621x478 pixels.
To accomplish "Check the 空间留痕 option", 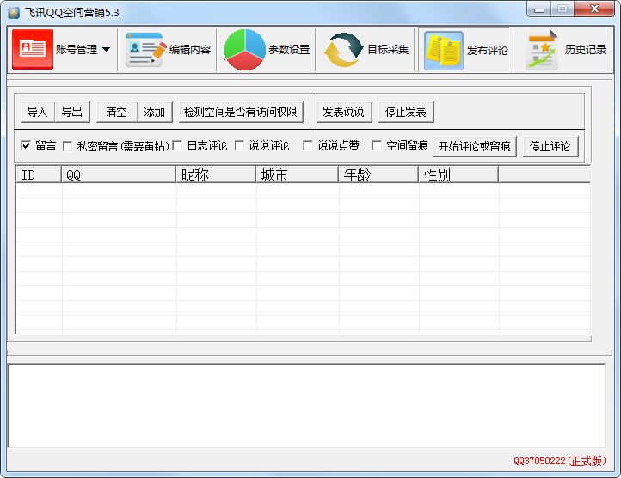I will tap(376, 146).
